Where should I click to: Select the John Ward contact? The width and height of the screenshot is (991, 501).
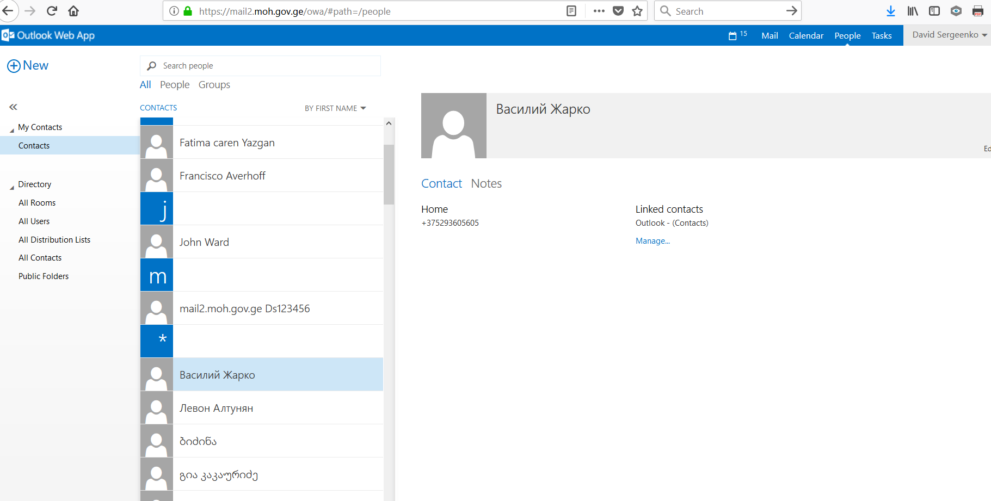(x=261, y=242)
